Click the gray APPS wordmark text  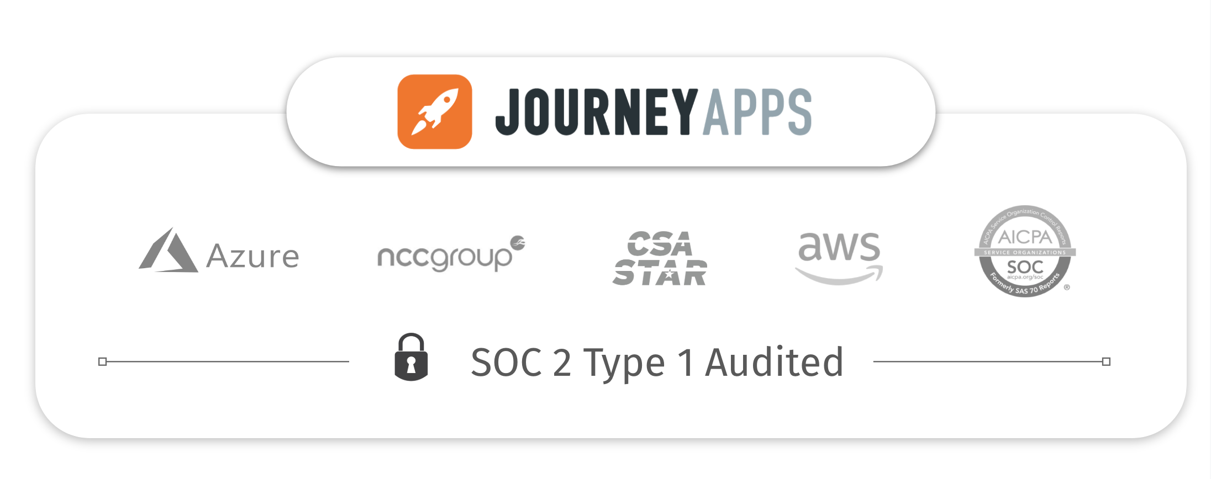click(757, 112)
